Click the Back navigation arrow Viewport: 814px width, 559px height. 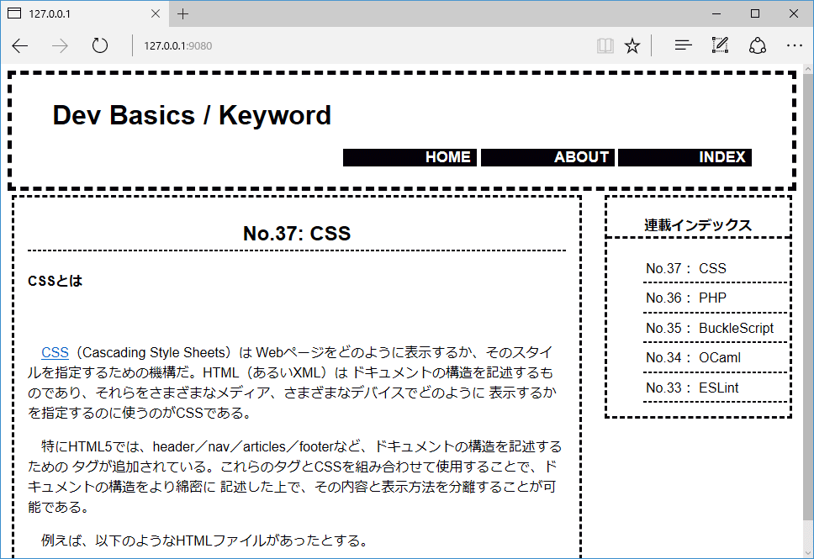tap(20, 45)
